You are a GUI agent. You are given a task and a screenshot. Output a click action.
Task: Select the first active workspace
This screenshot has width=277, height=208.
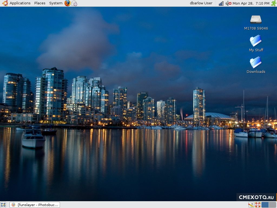point(265,205)
